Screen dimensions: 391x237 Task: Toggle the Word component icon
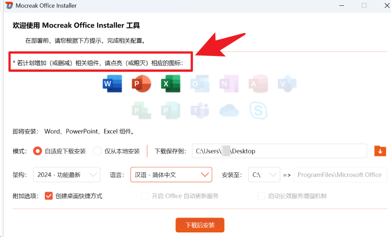tap(112, 84)
